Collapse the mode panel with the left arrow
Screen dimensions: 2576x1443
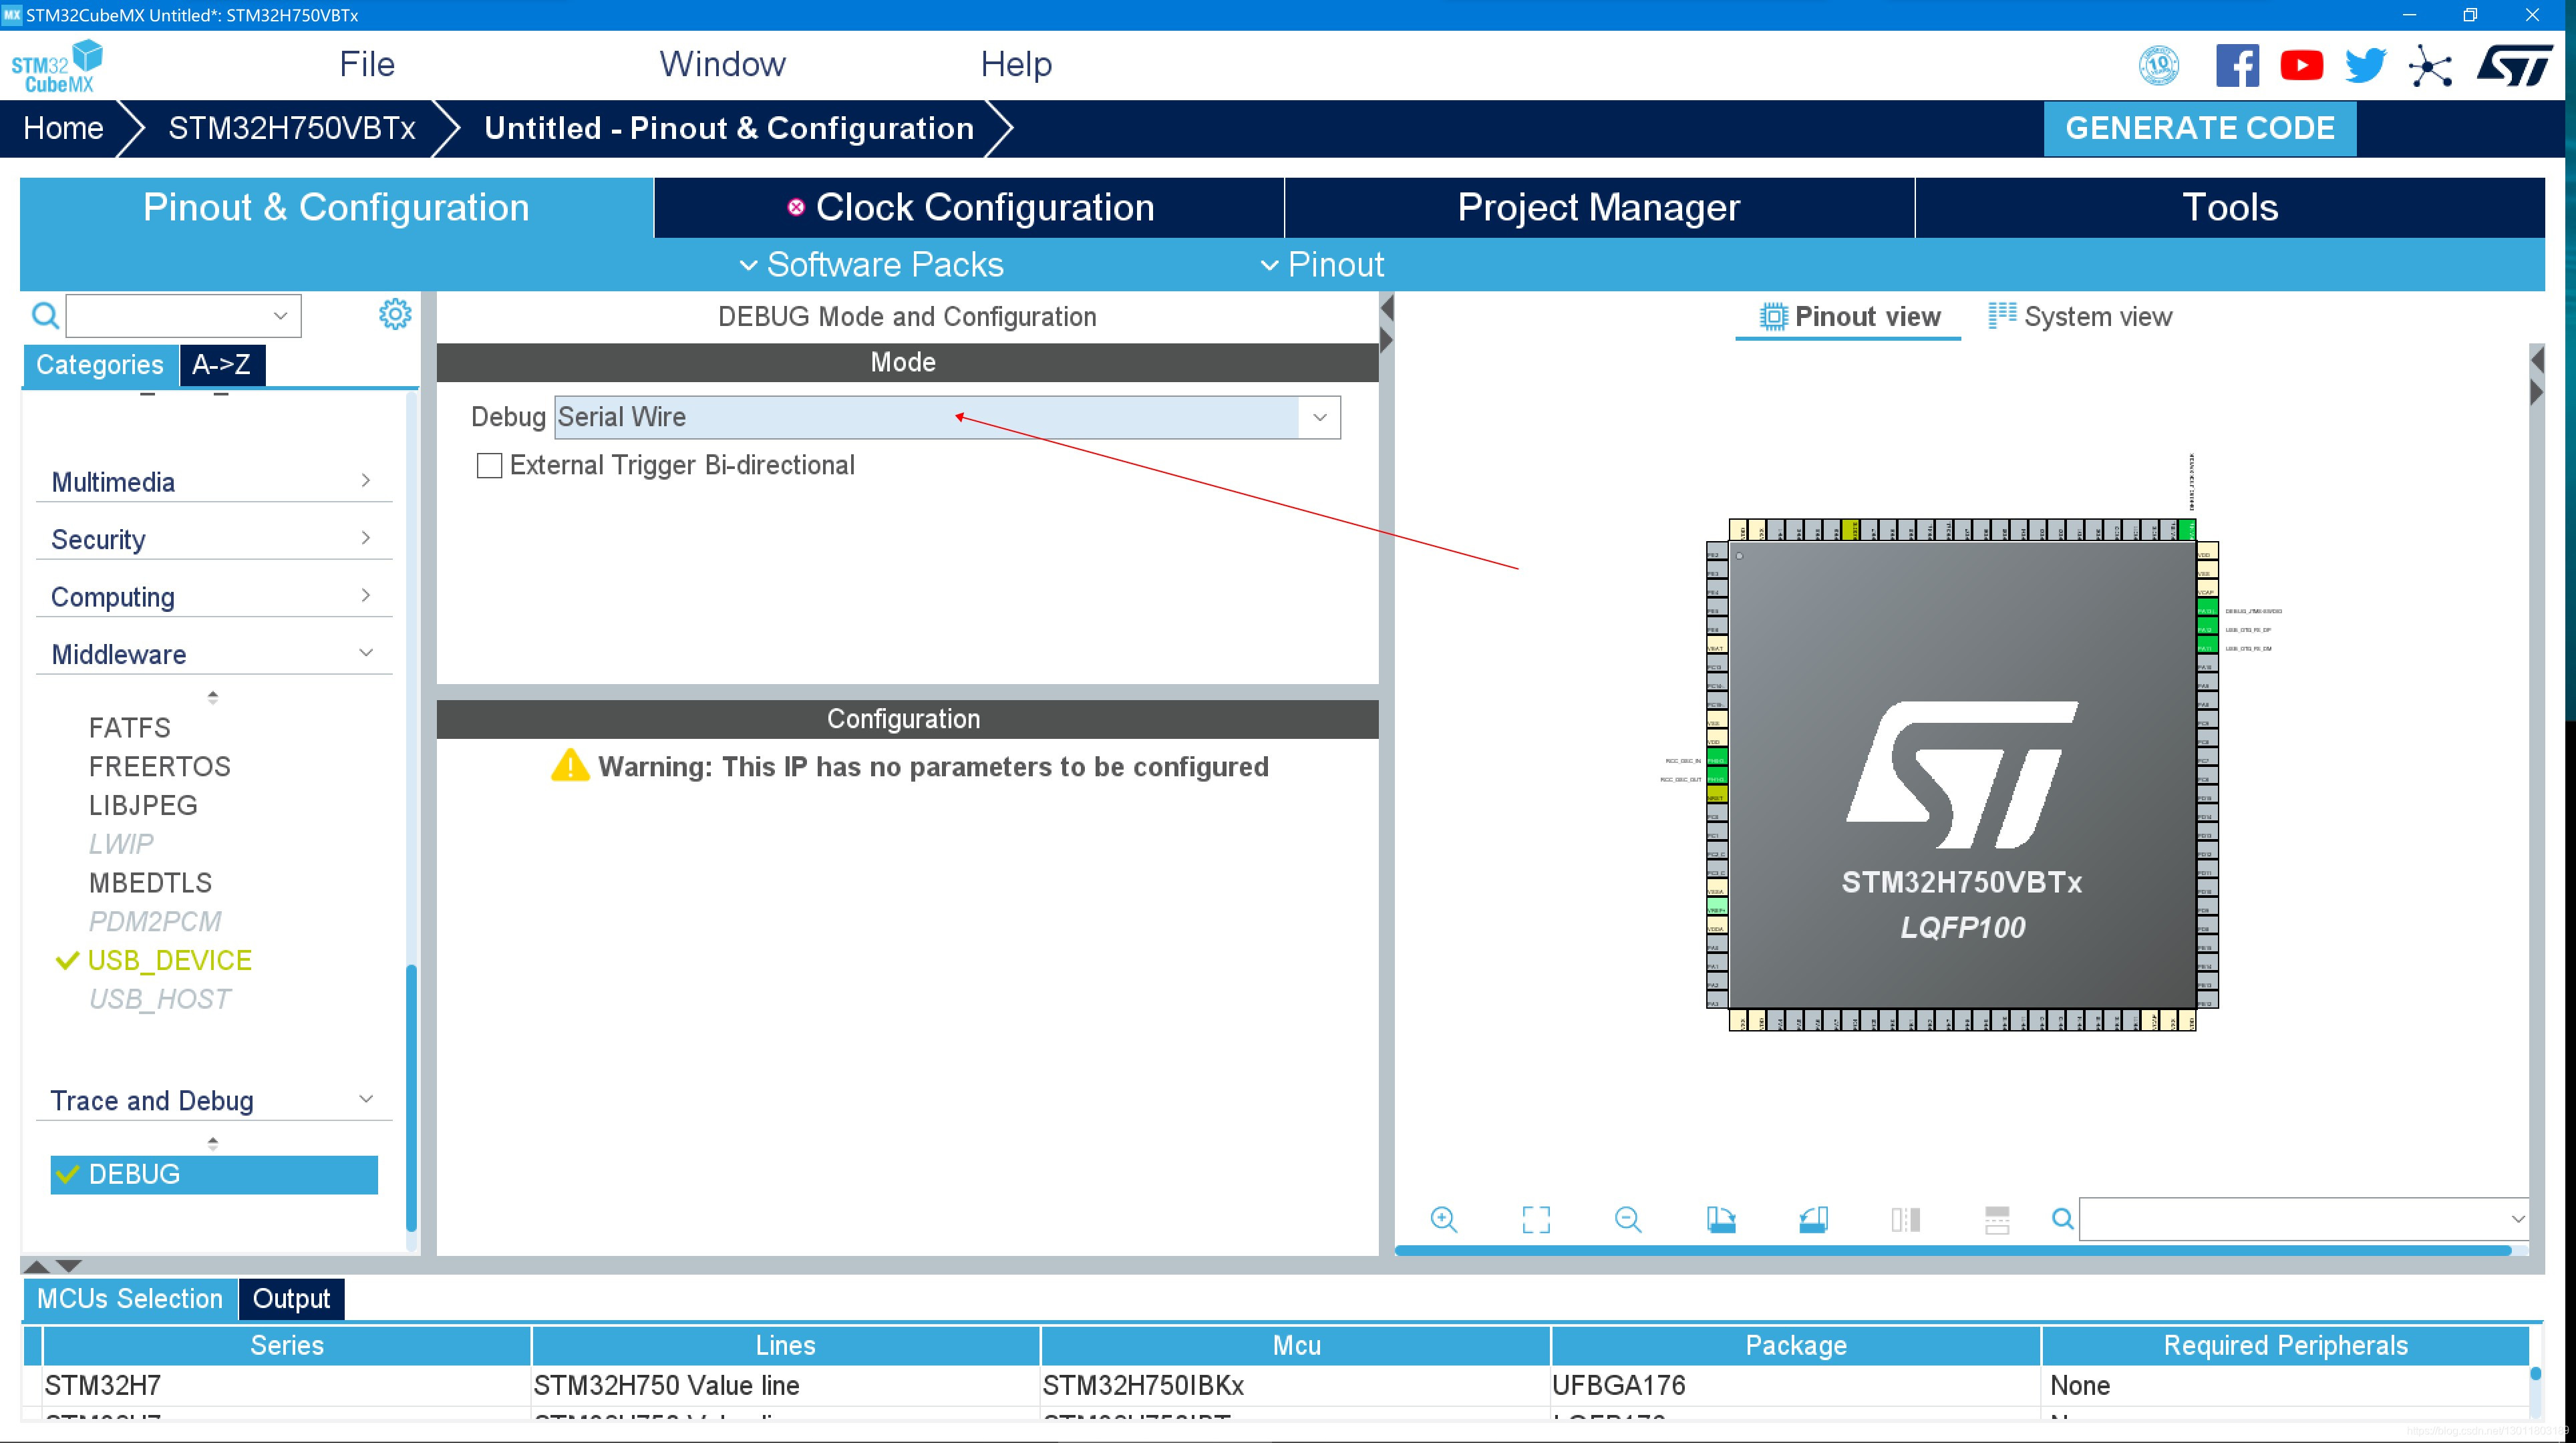click(x=1387, y=308)
